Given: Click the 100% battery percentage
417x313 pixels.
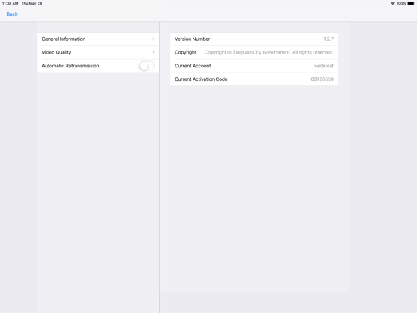Looking at the screenshot, I should [x=401, y=3].
